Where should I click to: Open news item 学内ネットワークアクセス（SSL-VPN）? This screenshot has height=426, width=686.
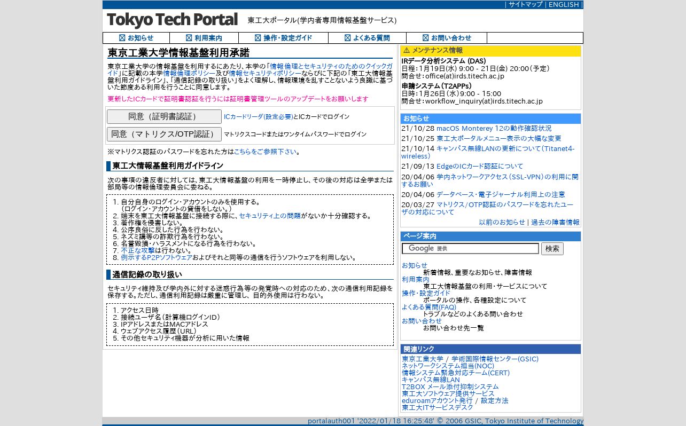[489, 180]
